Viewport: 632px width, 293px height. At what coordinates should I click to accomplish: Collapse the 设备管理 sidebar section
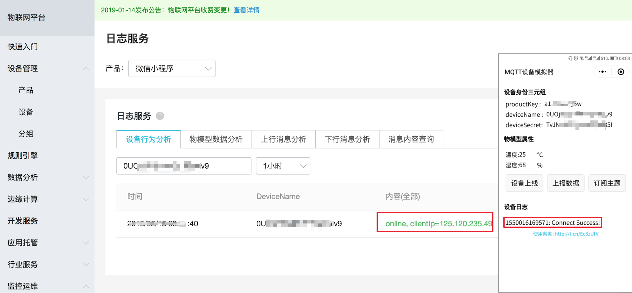(86, 69)
